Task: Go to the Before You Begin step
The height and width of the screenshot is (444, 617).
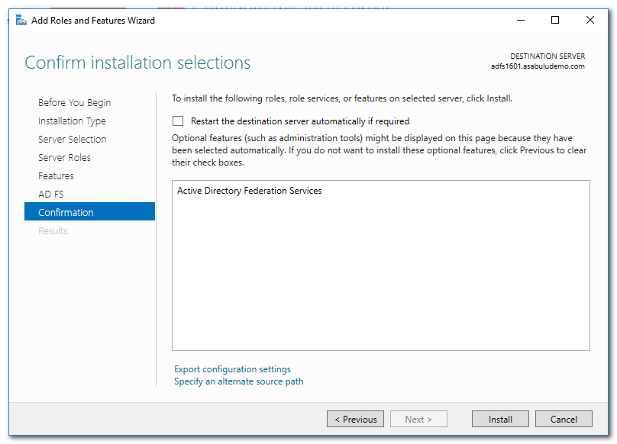Action: [74, 103]
